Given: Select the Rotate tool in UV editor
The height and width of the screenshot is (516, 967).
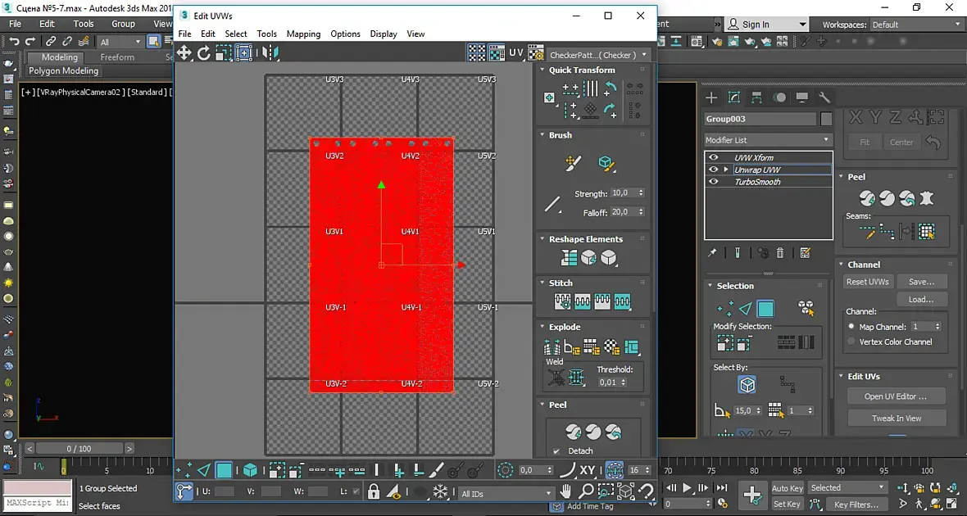Looking at the screenshot, I should click(205, 53).
